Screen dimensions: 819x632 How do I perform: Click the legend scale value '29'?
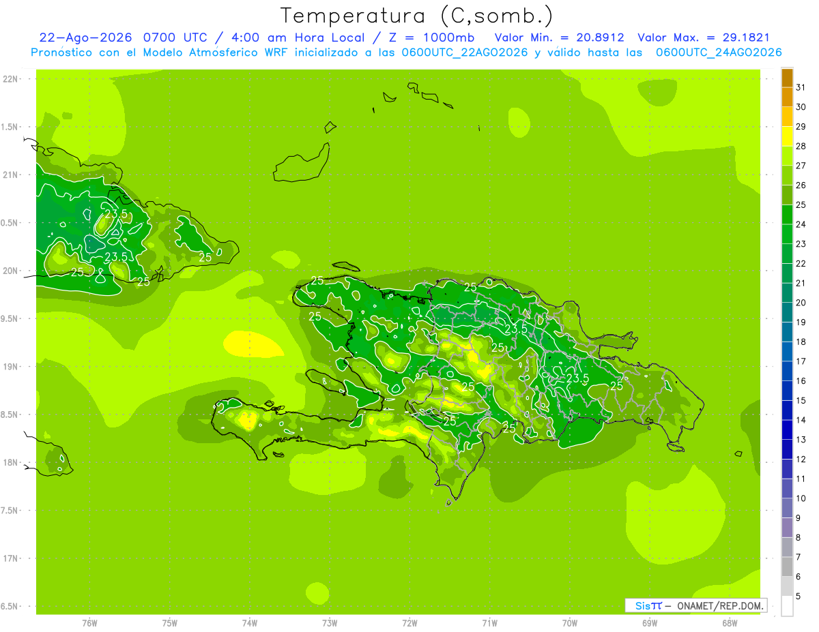coord(801,126)
